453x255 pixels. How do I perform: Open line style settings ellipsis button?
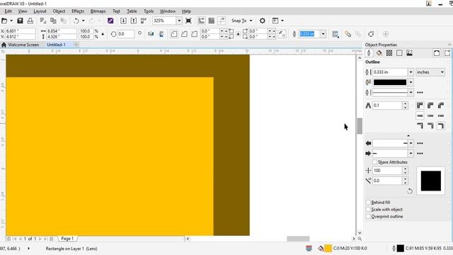point(420,93)
